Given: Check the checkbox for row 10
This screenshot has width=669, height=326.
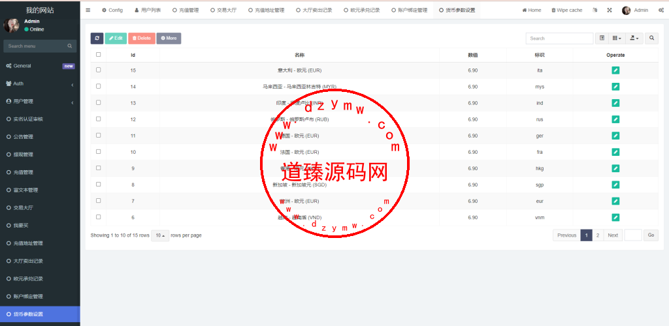Looking at the screenshot, I should pyautogui.click(x=99, y=151).
